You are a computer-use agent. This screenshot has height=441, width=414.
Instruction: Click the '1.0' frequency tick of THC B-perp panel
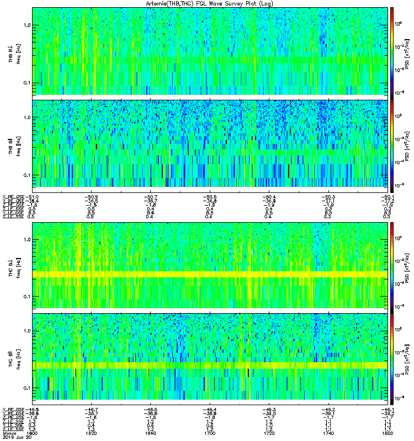pyautogui.click(x=27, y=240)
